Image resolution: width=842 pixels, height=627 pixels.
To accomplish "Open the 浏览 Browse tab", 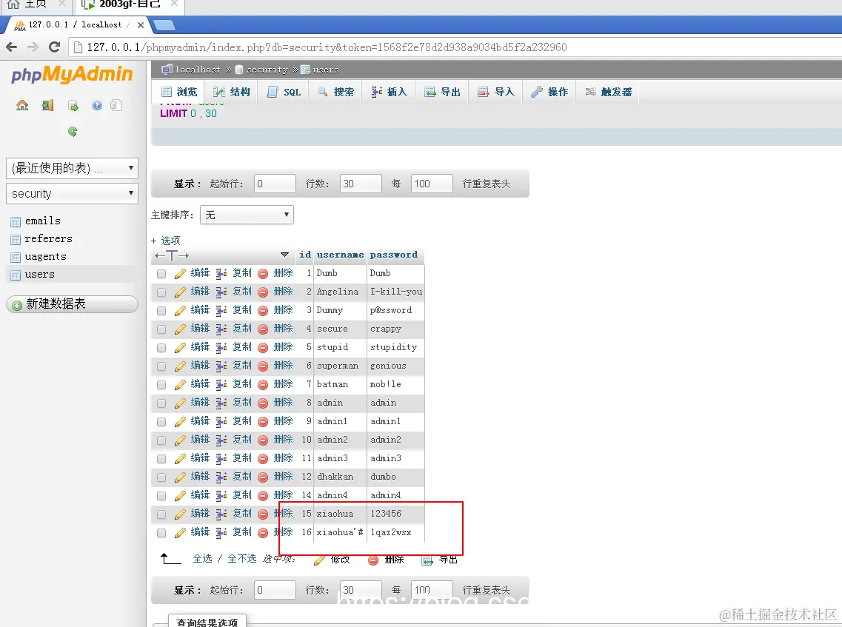I will point(179,92).
